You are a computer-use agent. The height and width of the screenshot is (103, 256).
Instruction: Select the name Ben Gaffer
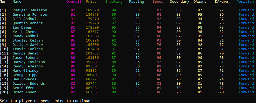pyautogui.click(x=23, y=88)
